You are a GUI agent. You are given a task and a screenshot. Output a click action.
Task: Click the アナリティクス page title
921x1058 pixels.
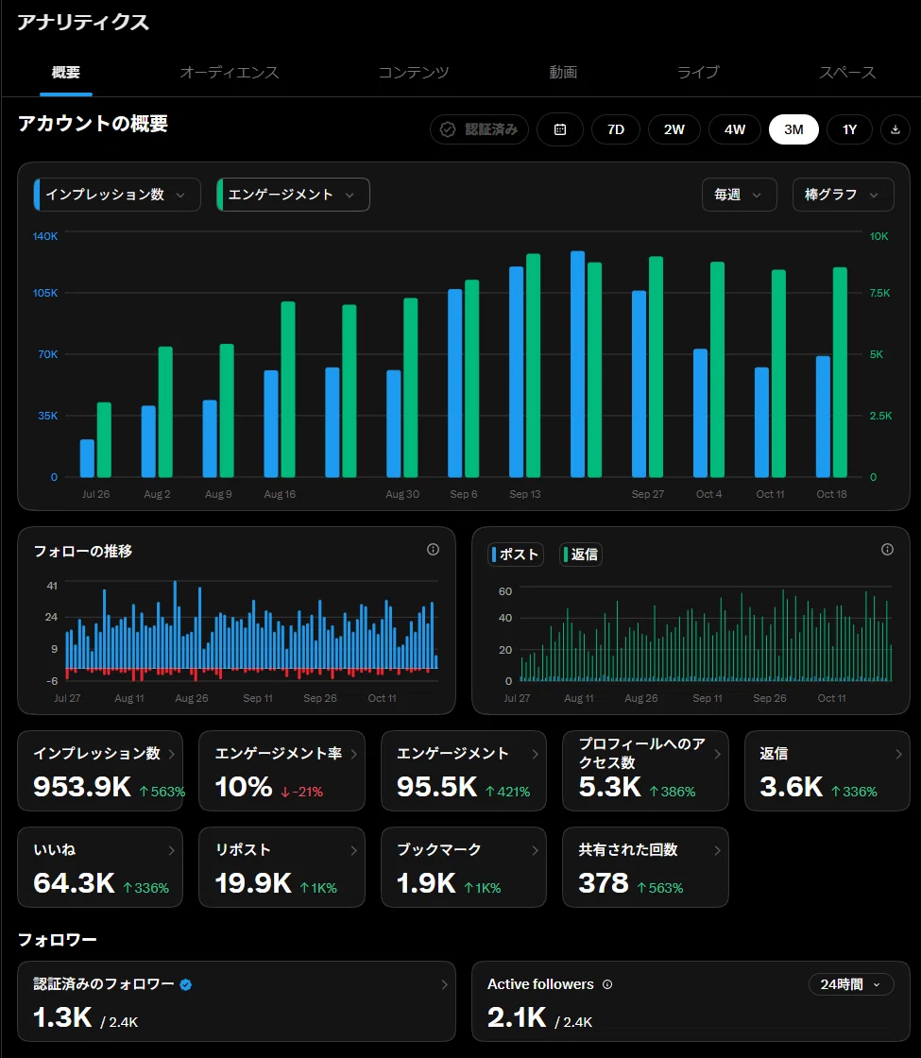tap(83, 23)
